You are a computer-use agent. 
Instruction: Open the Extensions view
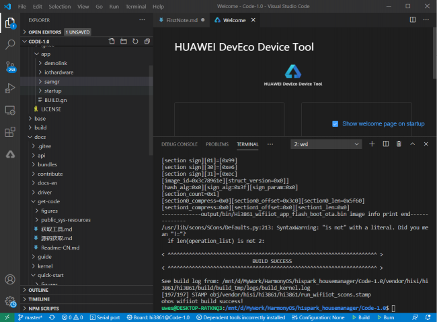coord(10,131)
